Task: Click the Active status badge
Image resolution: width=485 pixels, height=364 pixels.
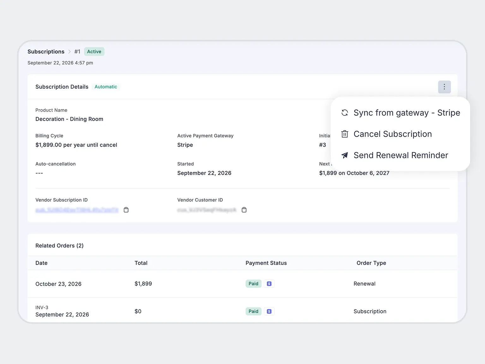Action: (94, 52)
